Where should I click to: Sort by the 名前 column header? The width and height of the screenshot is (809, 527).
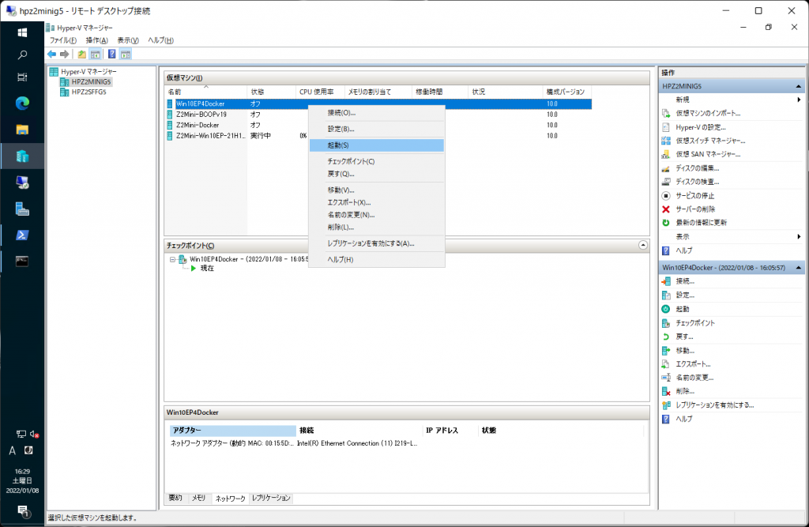206,92
